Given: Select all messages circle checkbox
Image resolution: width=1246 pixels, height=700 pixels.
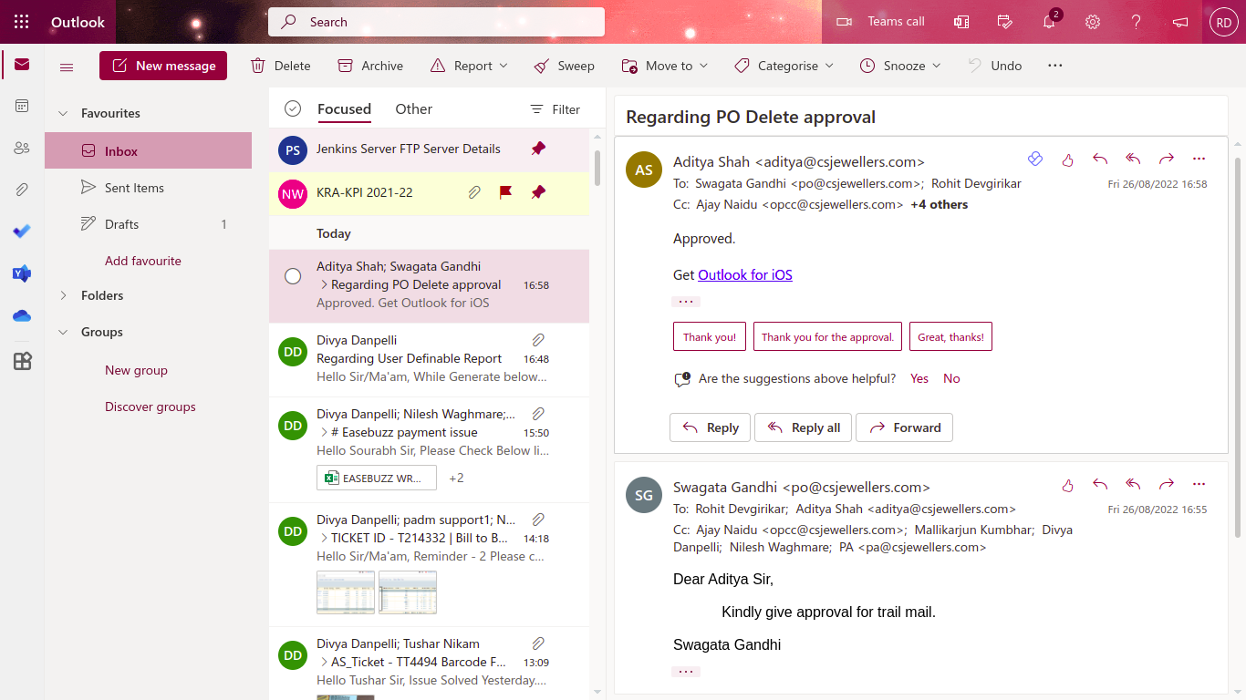Looking at the screenshot, I should [x=293, y=108].
